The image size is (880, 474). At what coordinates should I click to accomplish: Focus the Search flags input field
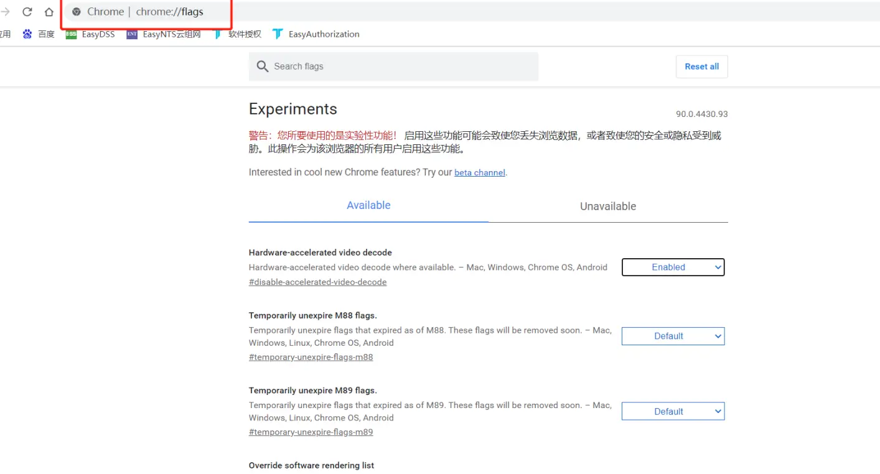[398, 67]
